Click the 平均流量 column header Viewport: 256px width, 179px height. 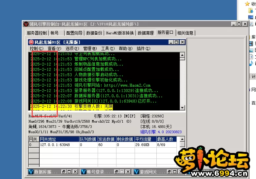(x=145, y=139)
